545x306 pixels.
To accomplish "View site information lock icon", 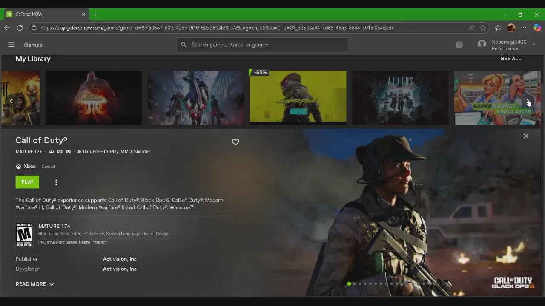I will 34,28.
